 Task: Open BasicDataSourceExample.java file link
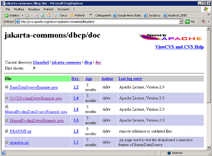[34, 87]
